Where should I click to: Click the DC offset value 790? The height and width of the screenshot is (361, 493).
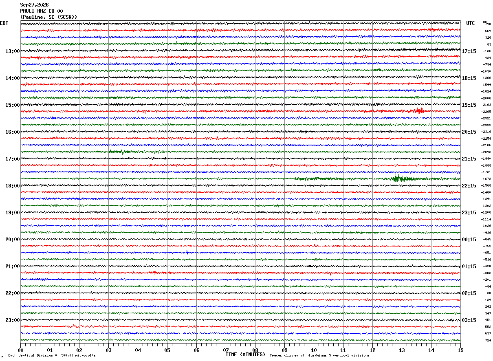(x=488, y=24)
